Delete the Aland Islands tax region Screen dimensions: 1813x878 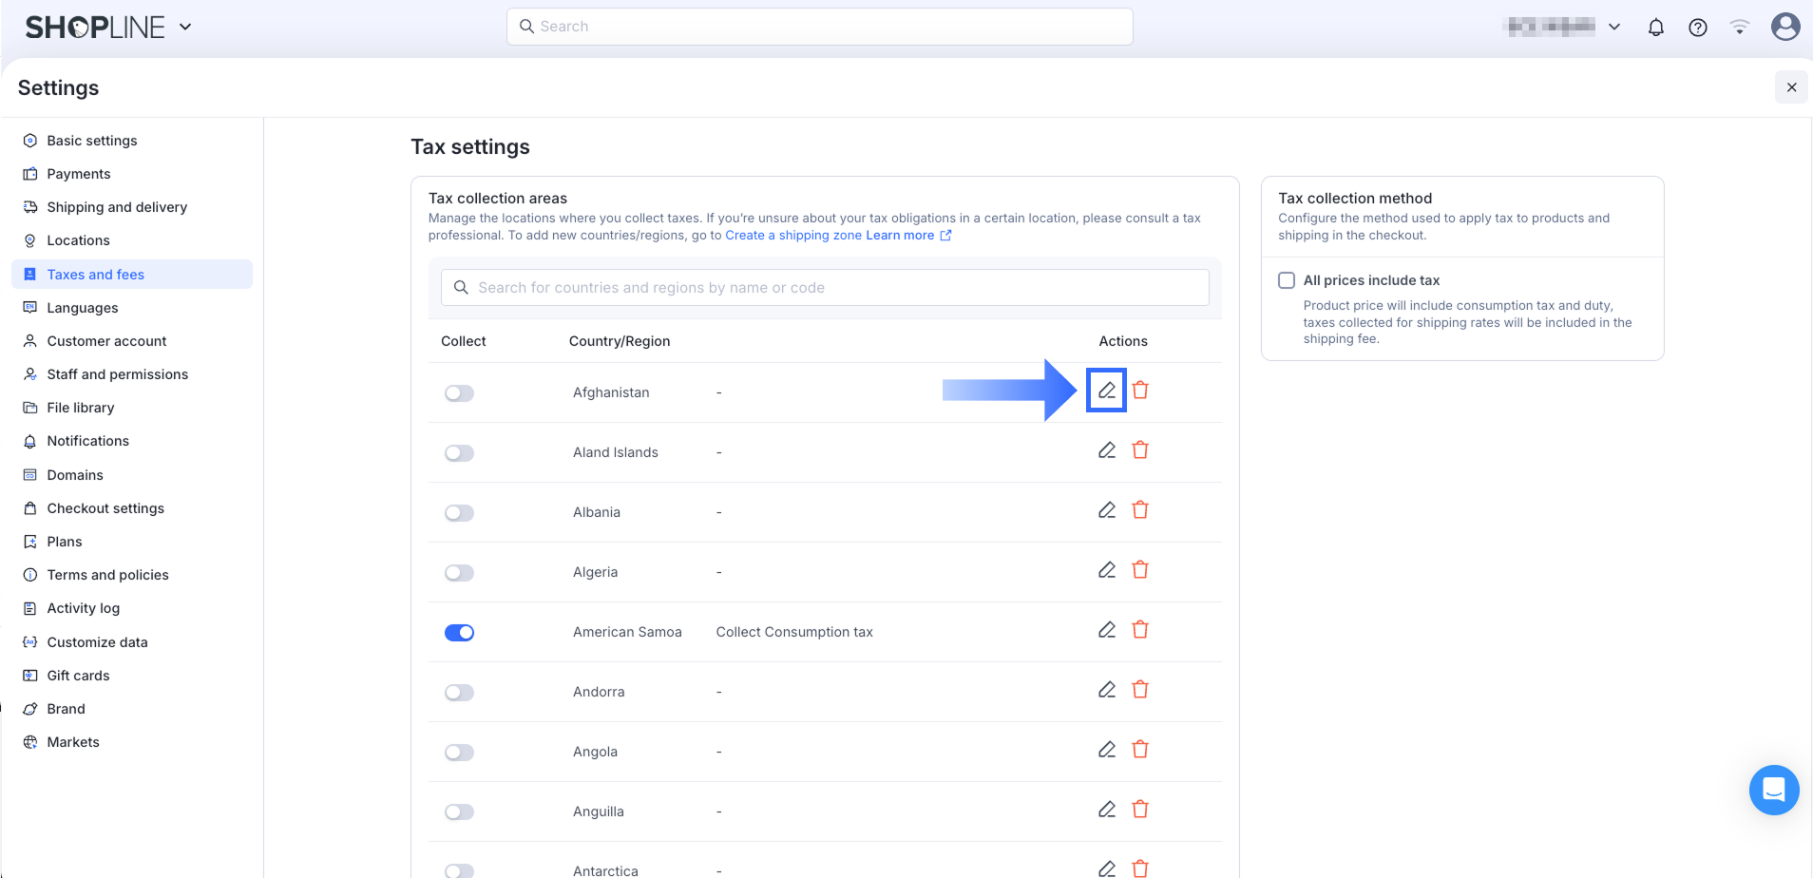click(x=1140, y=450)
